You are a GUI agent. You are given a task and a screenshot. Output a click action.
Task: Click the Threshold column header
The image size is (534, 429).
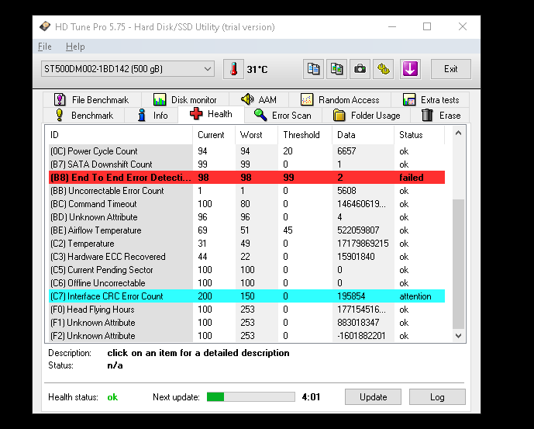305,135
